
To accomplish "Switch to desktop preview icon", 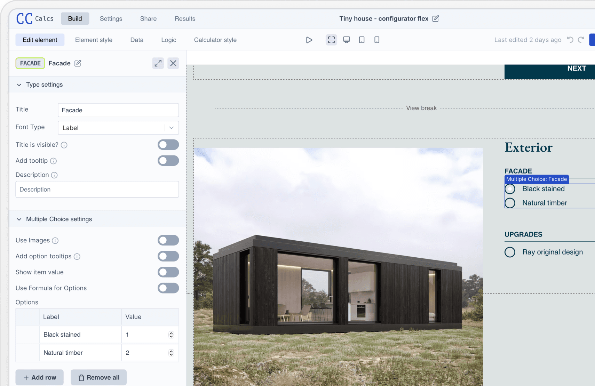I will (347, 40).
